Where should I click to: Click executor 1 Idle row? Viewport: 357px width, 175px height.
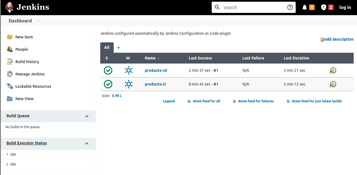(x=48, y=155)
